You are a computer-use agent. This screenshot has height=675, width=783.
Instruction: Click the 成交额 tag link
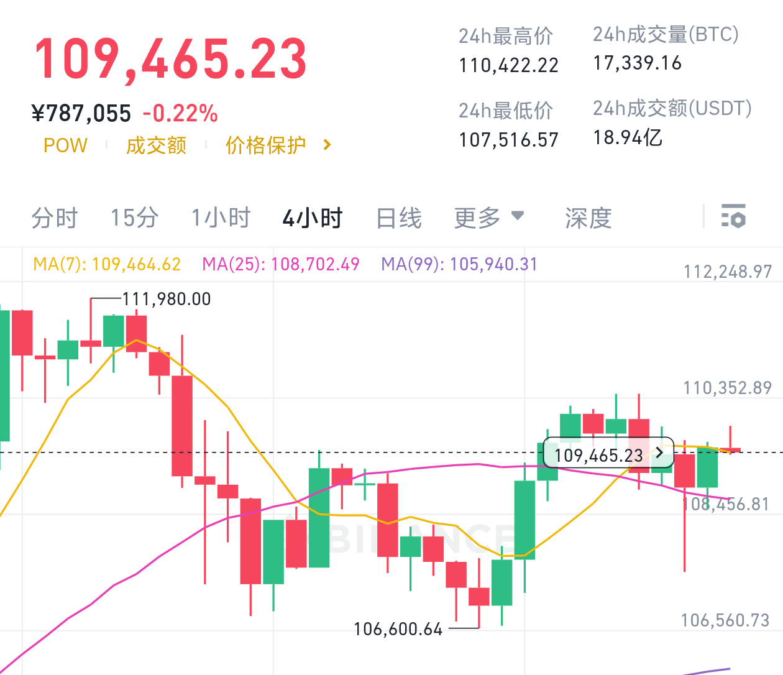(x=156, y=145)
